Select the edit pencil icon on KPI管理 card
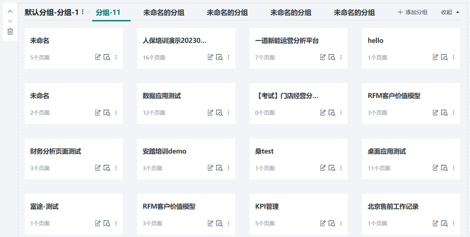The height and width of the screenshot is (237, 470). [323, 223]
